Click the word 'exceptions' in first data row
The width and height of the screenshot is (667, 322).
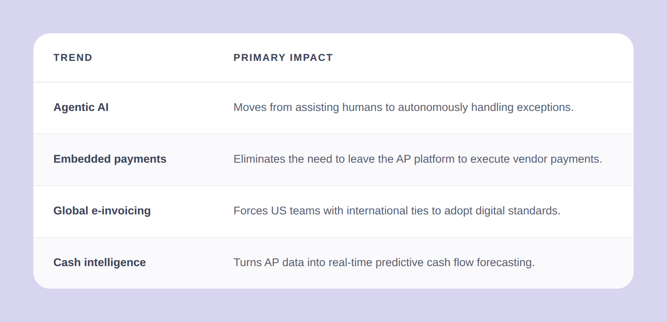(545, 108)
